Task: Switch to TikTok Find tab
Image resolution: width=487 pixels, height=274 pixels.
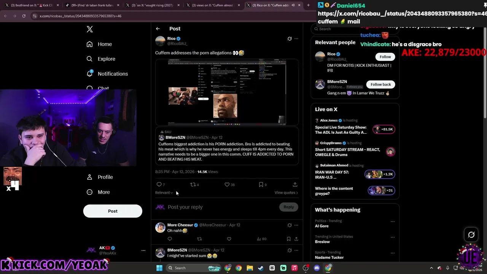Action: (x=92, y=5)
